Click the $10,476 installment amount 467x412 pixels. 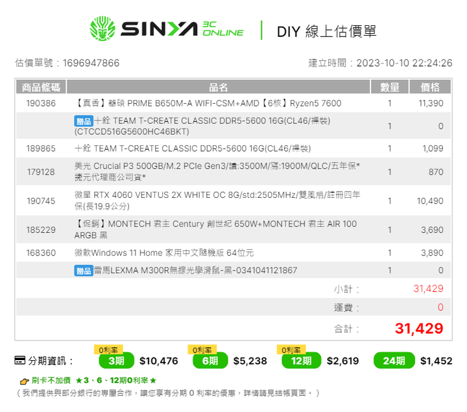coord(159,361)
